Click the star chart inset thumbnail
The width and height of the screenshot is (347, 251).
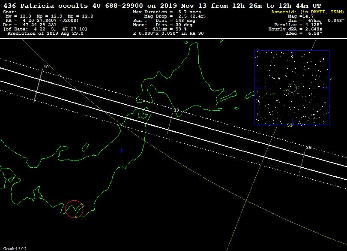click(292, 88)
